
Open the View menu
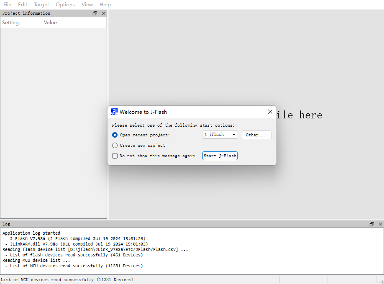click(87, 5)
